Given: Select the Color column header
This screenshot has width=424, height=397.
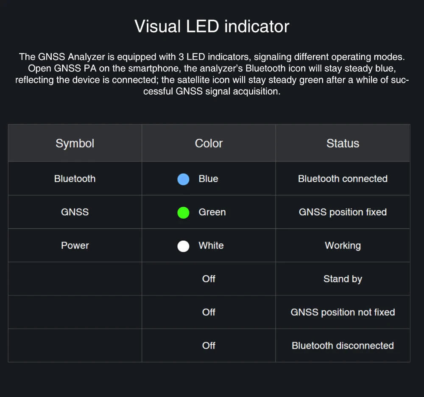Looking at the screenshot, I should pyautogui.click(x=209, y=144).
